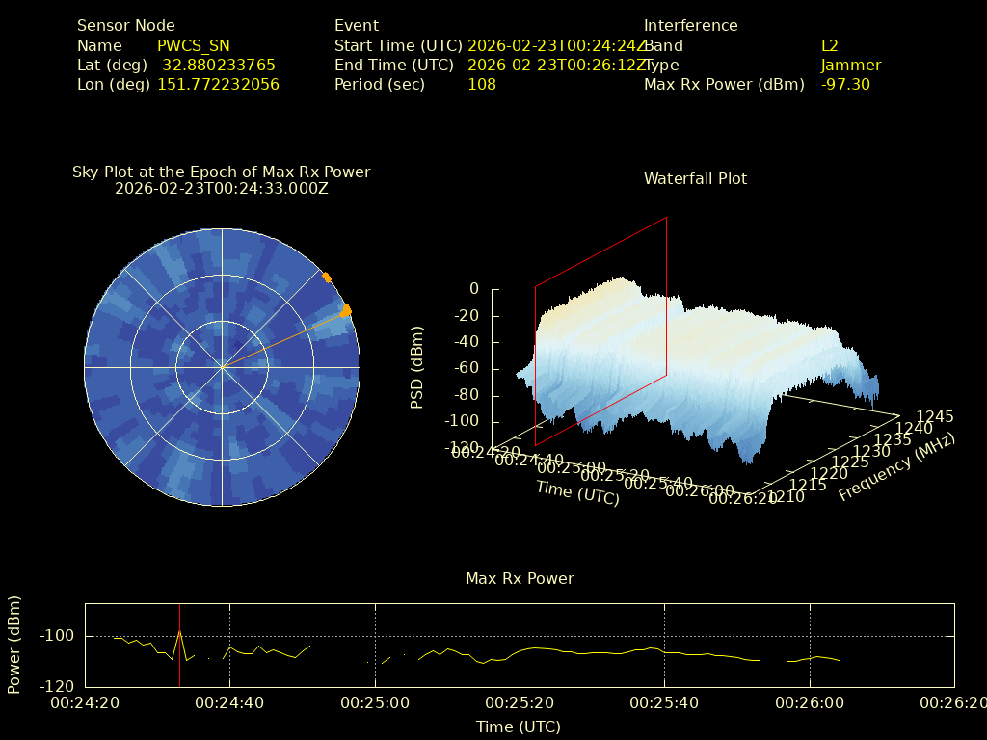987x740 pixels.
Task: Select the Period value 108
Action: click(482, 84)
